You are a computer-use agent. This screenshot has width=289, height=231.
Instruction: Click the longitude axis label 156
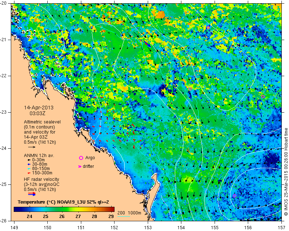tap(248, 228)
